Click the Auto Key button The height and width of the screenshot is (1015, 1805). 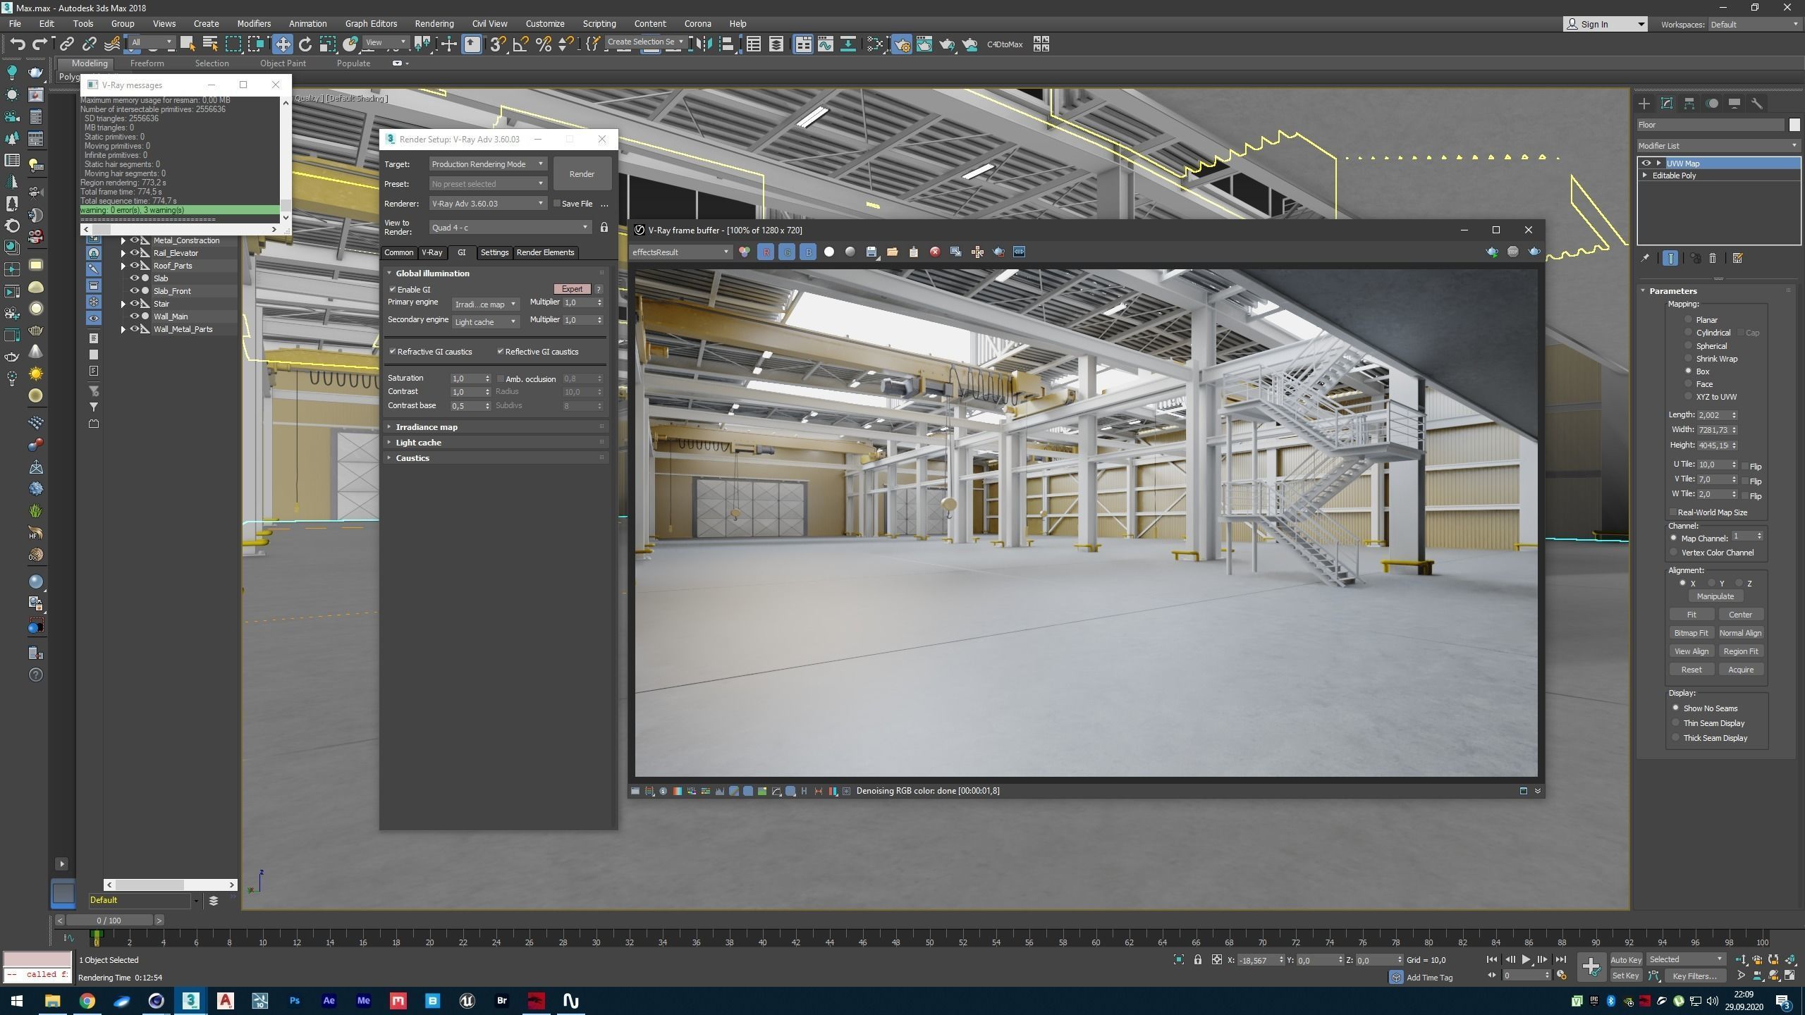point(1626,959)
